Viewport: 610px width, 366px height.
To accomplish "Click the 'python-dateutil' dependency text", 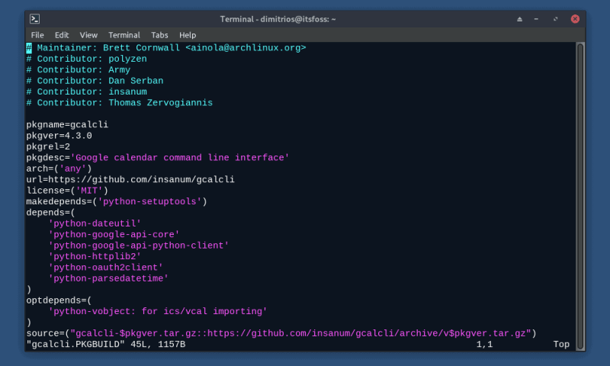I will 95,223.
